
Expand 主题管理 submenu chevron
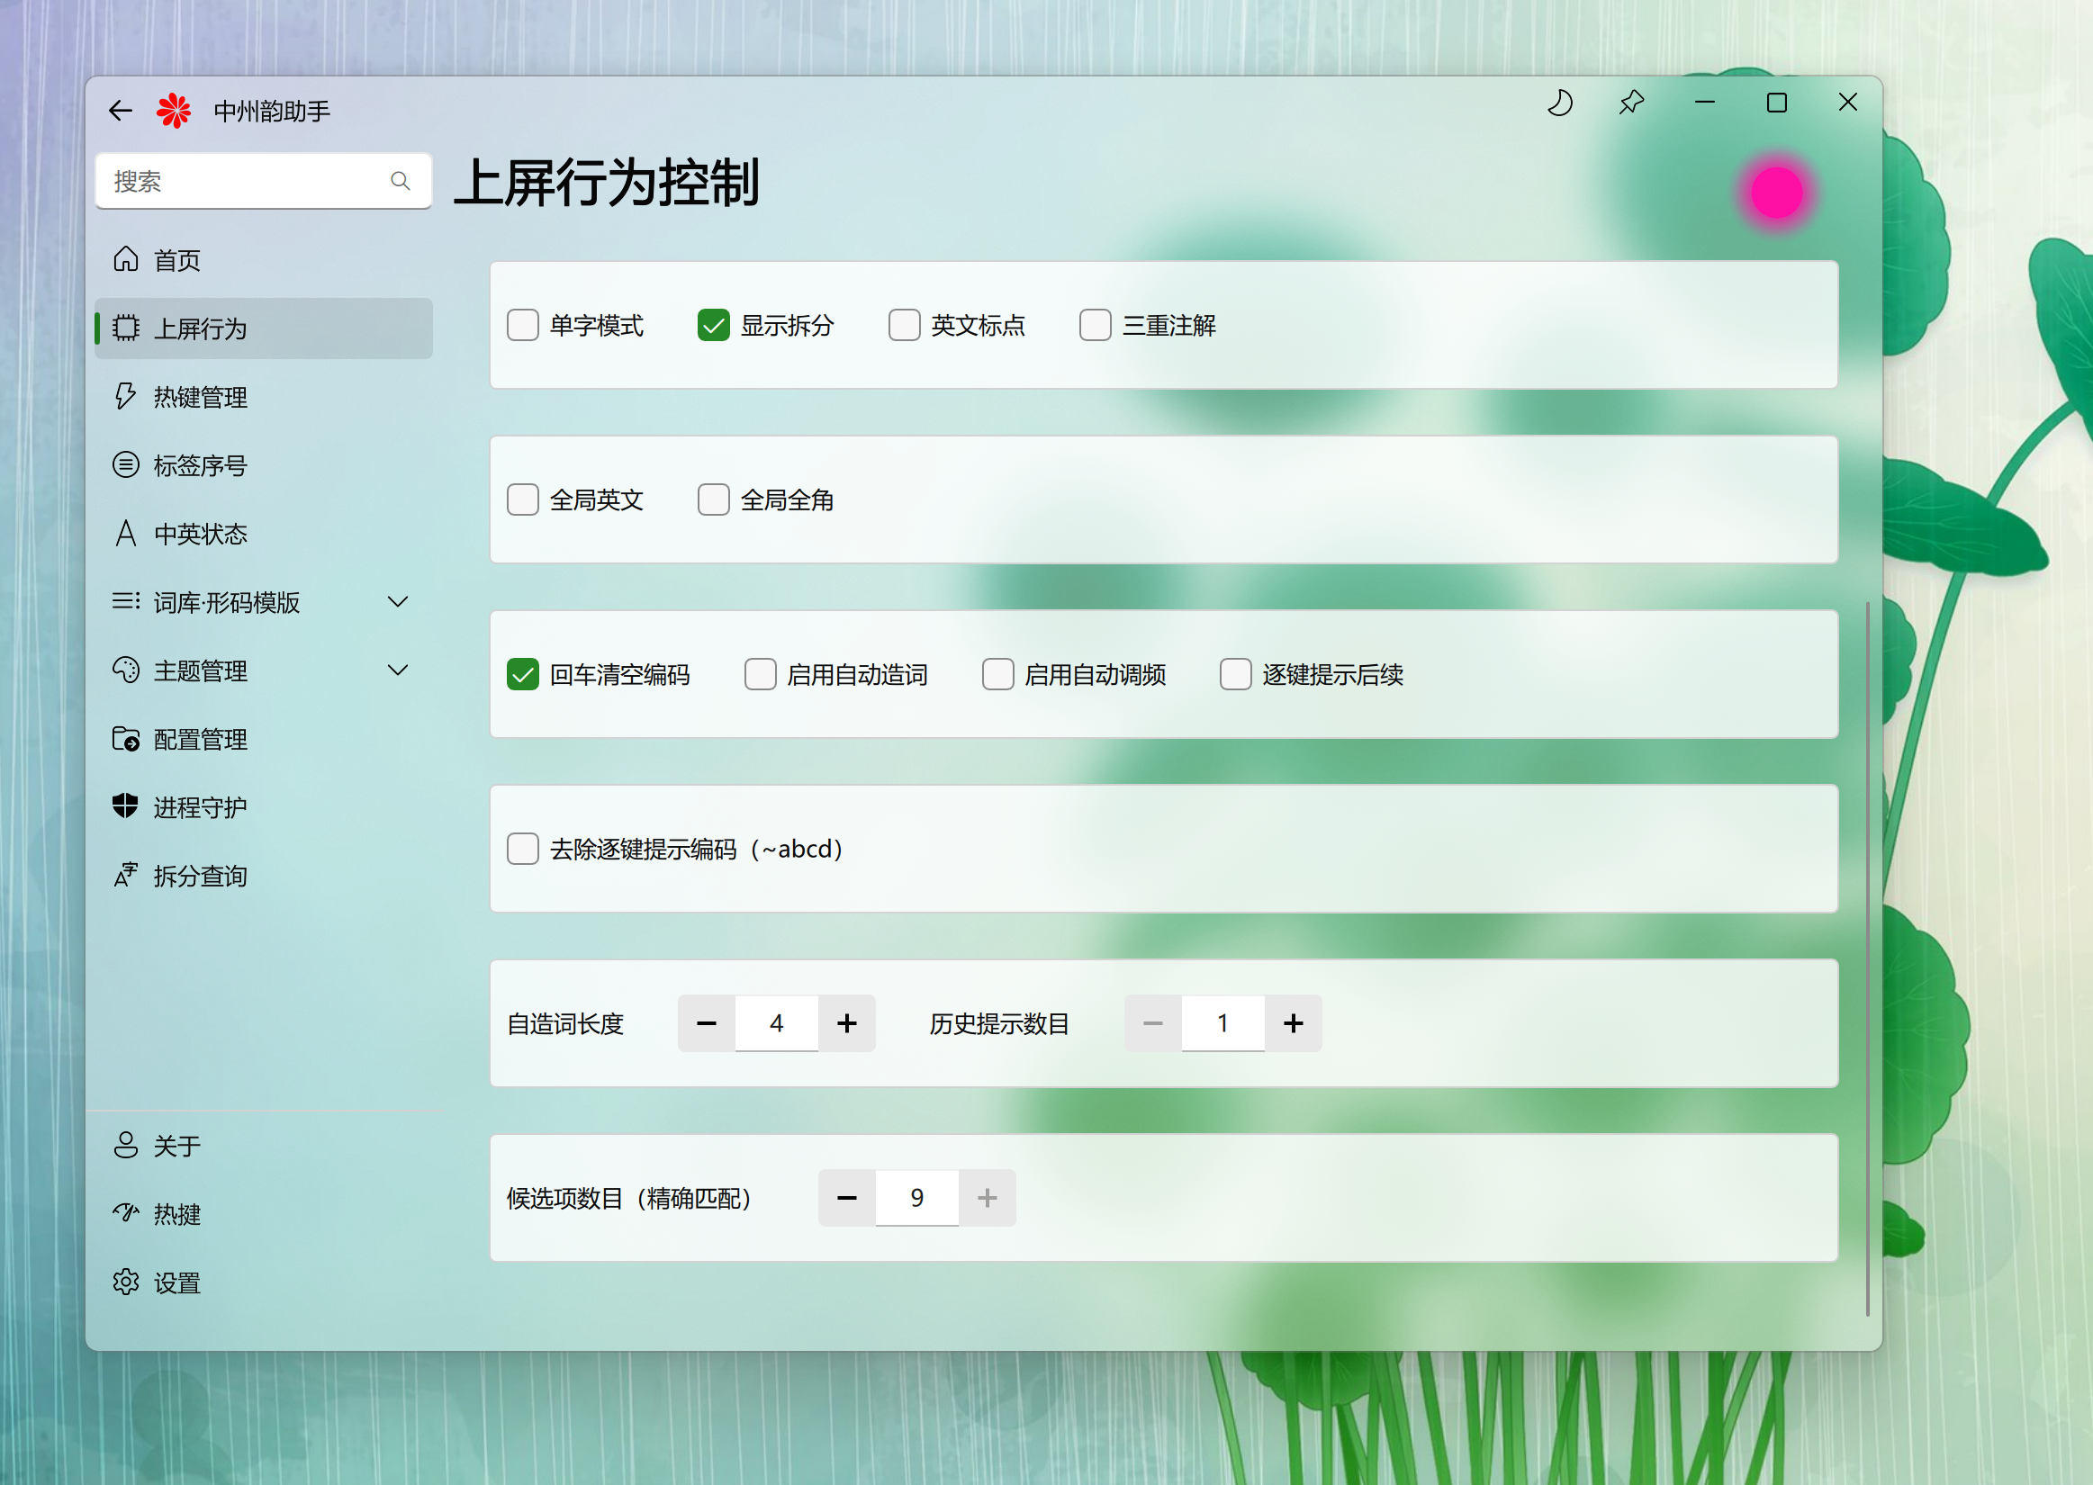(398, 670)
